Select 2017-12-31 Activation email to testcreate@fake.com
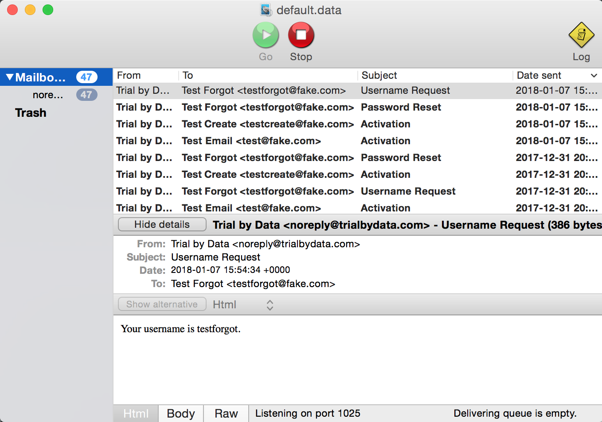This screenshot has width=602, height=422. (357, 175)
